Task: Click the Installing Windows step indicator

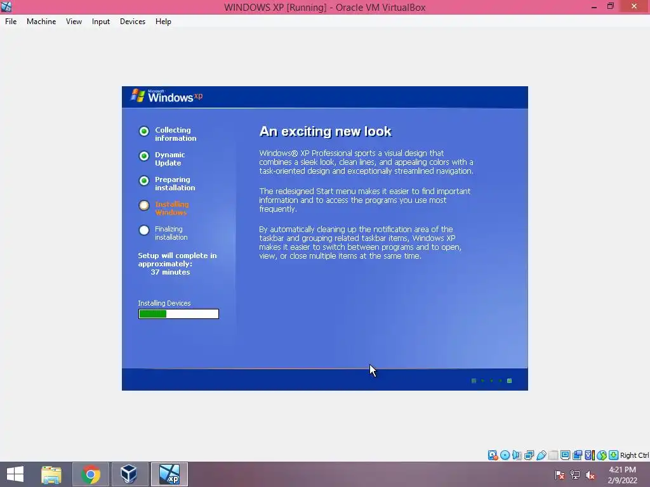Action: click(x=144, y=205)
